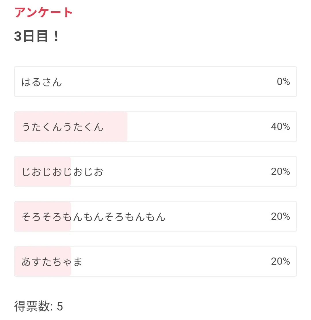Image resolution: width=311 pixels, height=320 pixels.
Task: Click the 40% result for うたくんうたくん
Action: coord(280,127)
